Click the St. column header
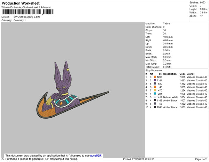This screenshot has height=162, width=209. 161,74
